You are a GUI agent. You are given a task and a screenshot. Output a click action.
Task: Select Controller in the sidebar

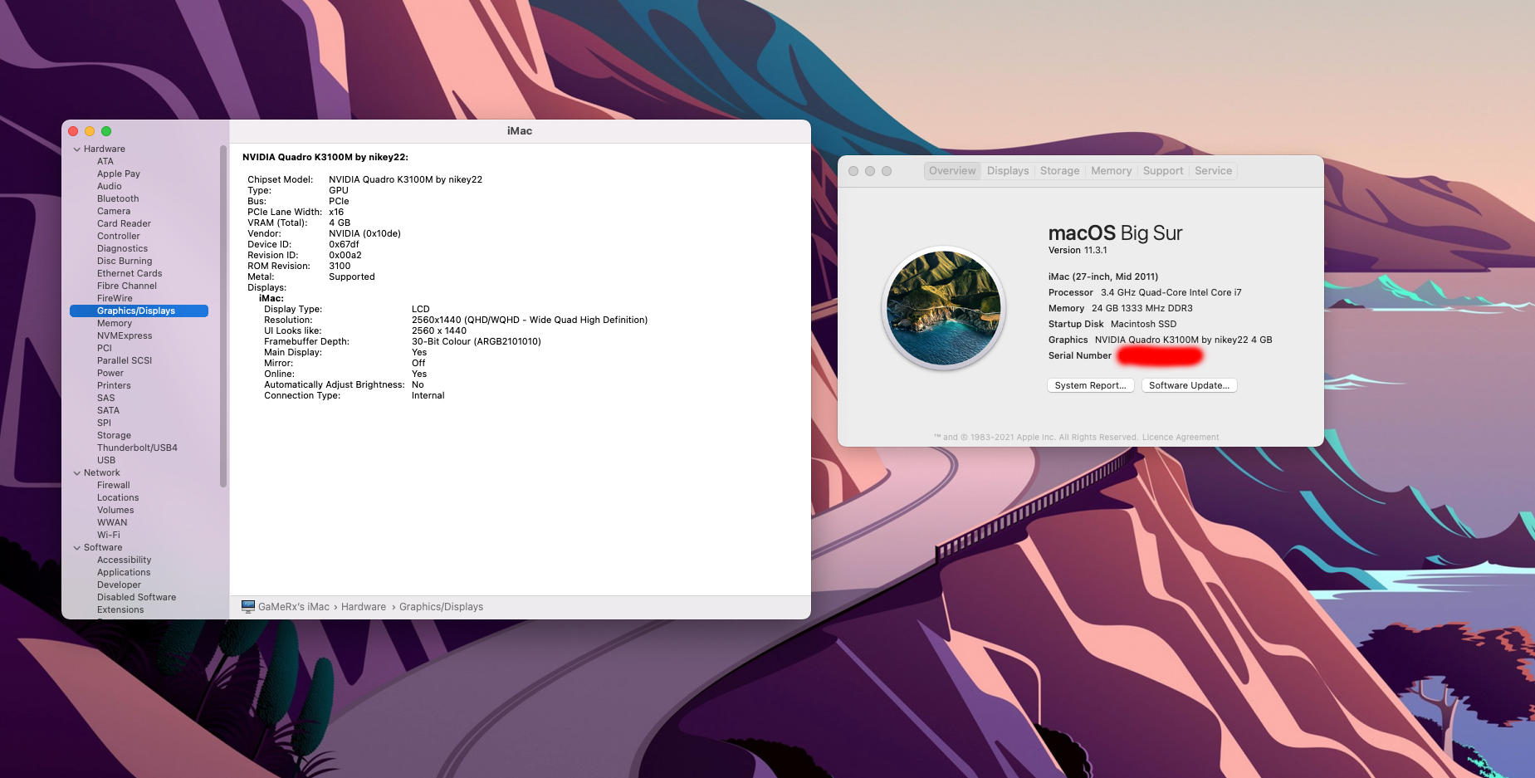point(119,237)
